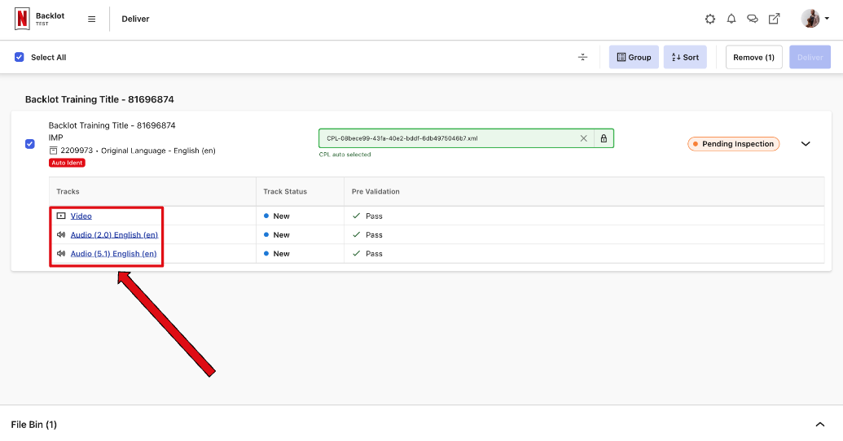
Task: Click the group heading Backlot Training Title - 81696874
Action: [99, 99]
